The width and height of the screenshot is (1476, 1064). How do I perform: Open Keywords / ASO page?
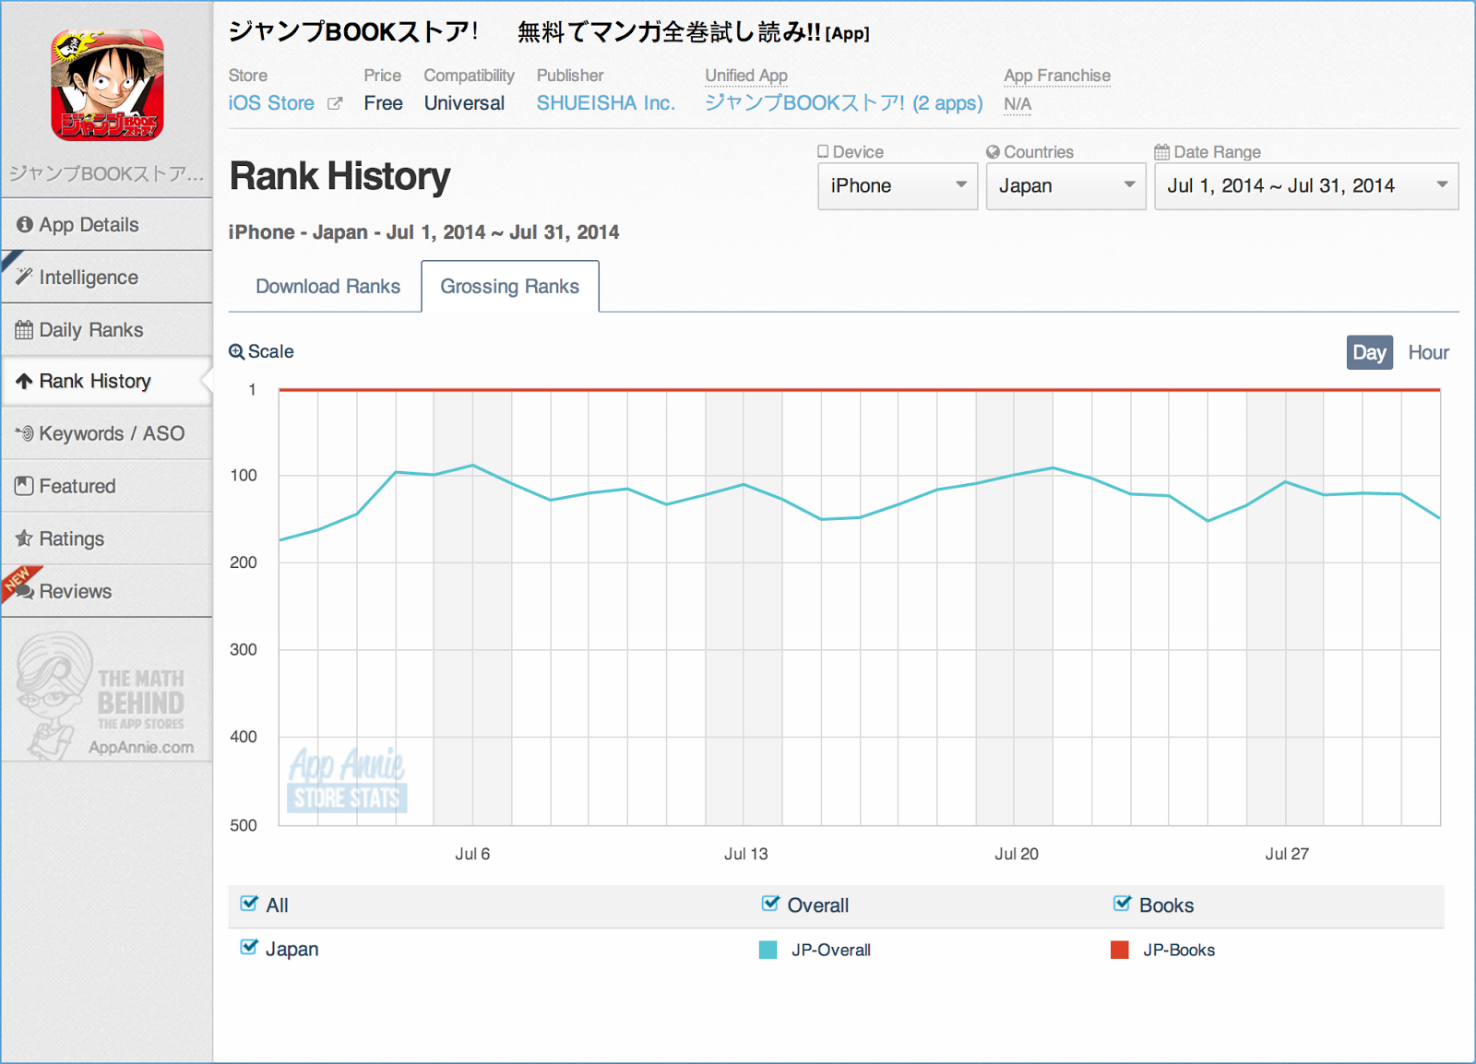tap(107, 433)
